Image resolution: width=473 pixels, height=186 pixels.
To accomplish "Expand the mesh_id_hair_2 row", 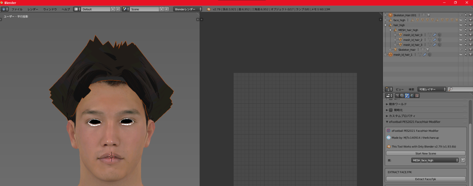I will pos(395,40).
